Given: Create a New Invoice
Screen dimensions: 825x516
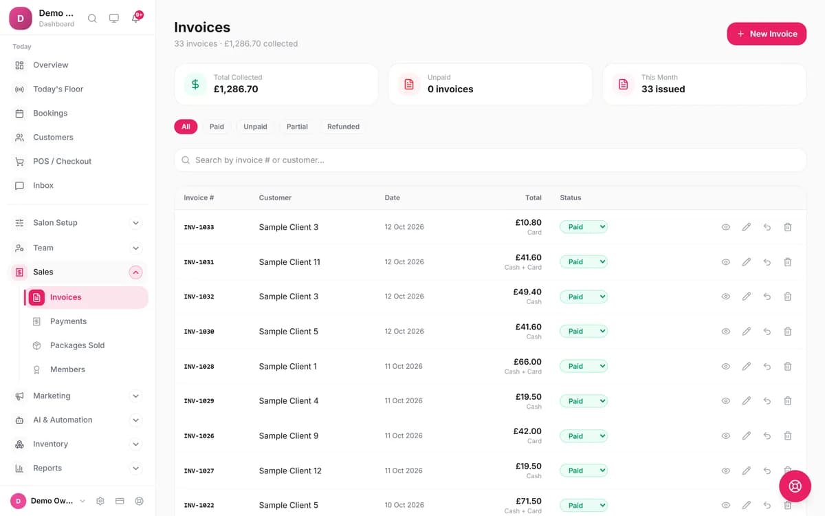Looking at the screenshot, I should (767, 34).
